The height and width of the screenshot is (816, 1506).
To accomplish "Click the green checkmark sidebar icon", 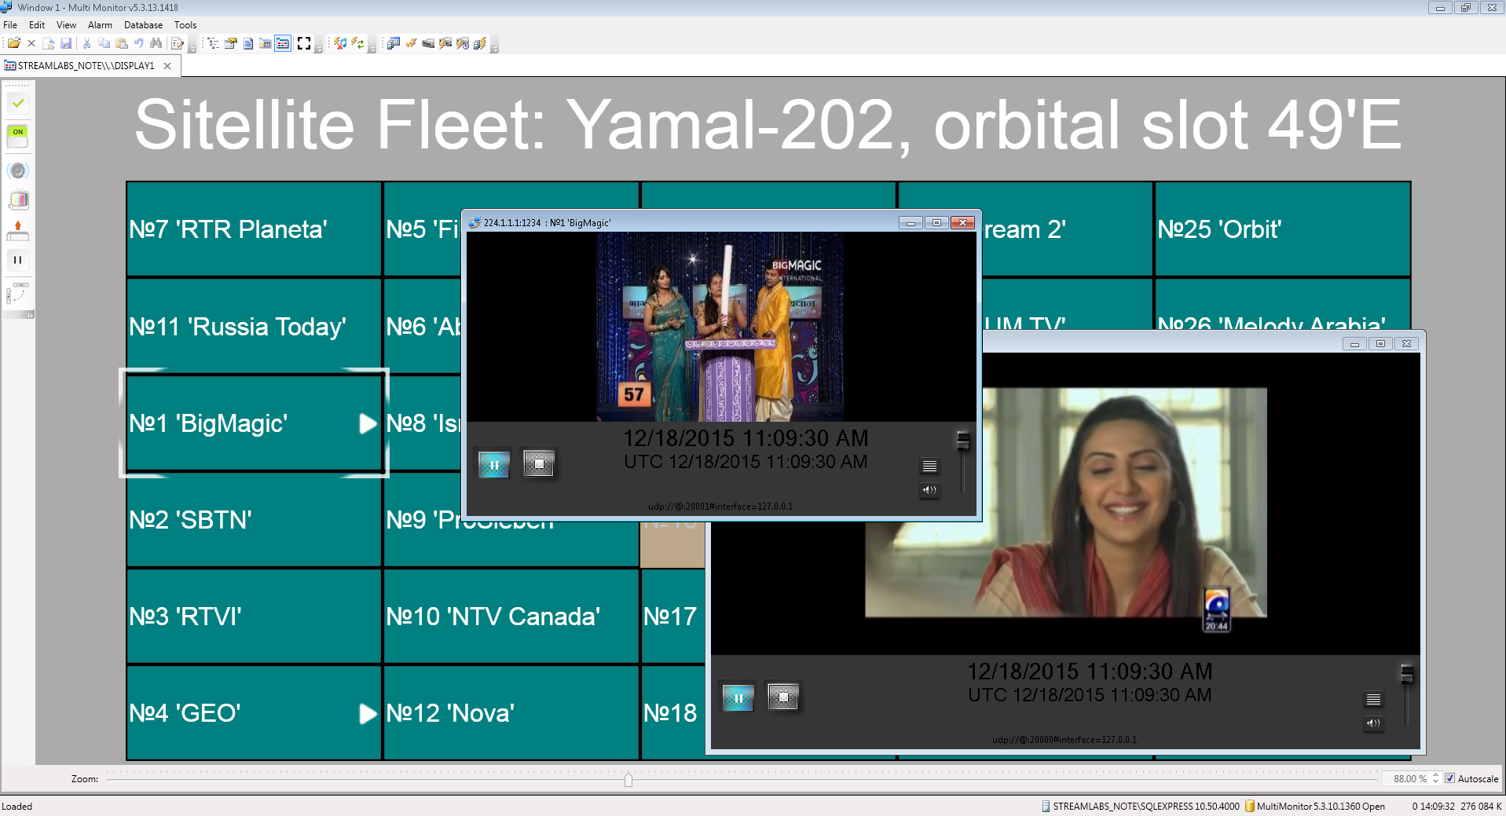I will click(18, 103).
